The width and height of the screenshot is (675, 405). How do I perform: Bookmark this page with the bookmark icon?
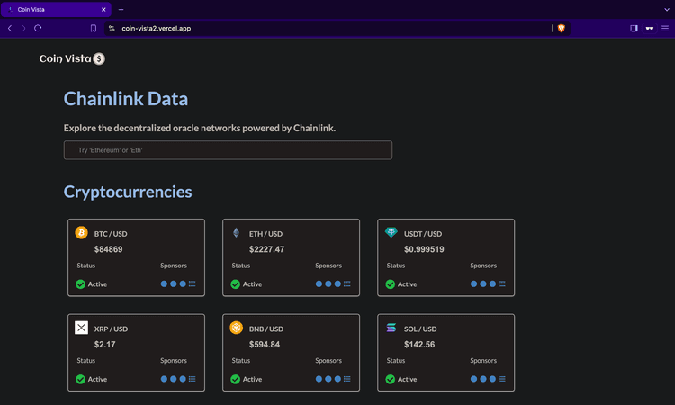pos(94,29)
